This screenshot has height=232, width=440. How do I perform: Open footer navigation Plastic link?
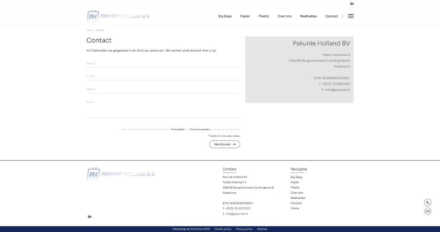tap(295, 188)
